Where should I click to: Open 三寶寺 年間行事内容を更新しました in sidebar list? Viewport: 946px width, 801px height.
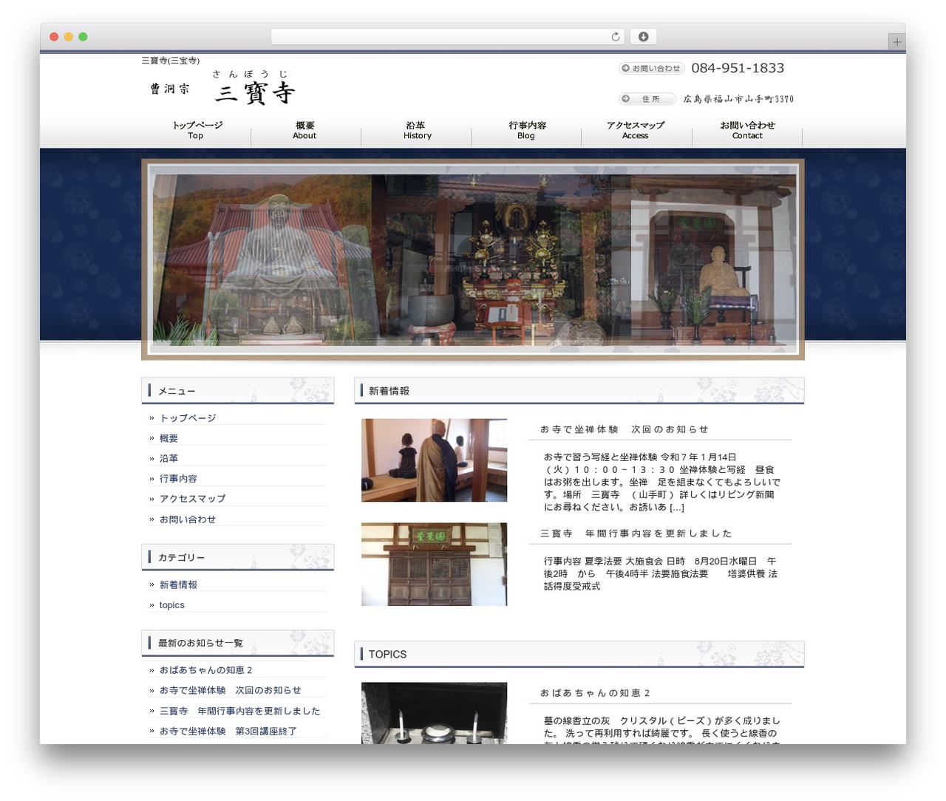tap(240, 711)
